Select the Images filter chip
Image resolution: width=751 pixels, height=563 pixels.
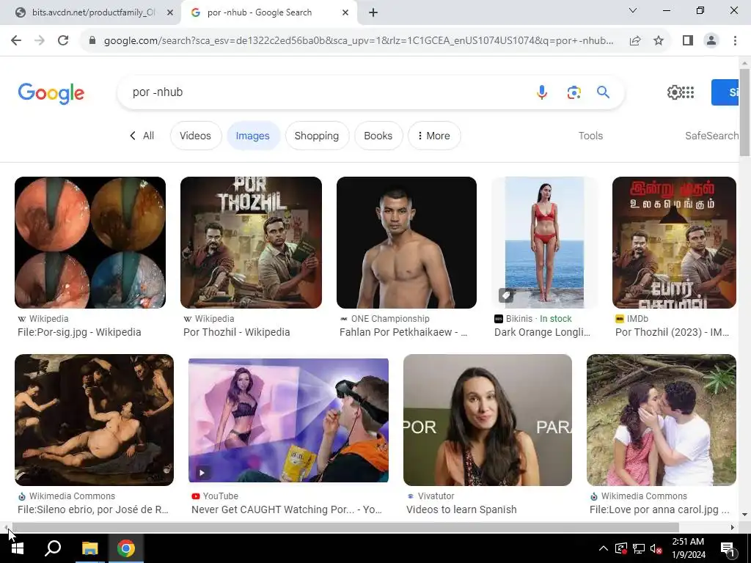click(252, 136)
